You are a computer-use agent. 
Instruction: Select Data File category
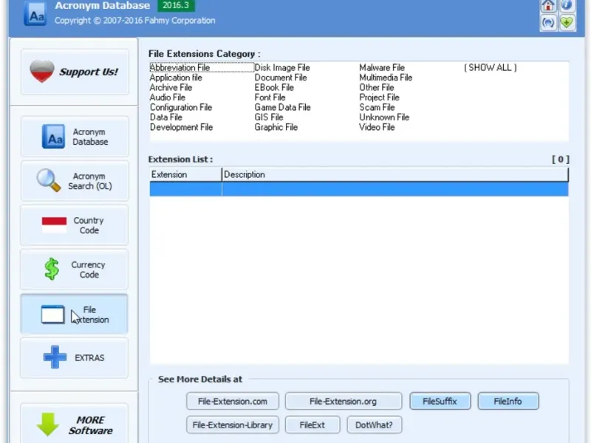point(165,117)
